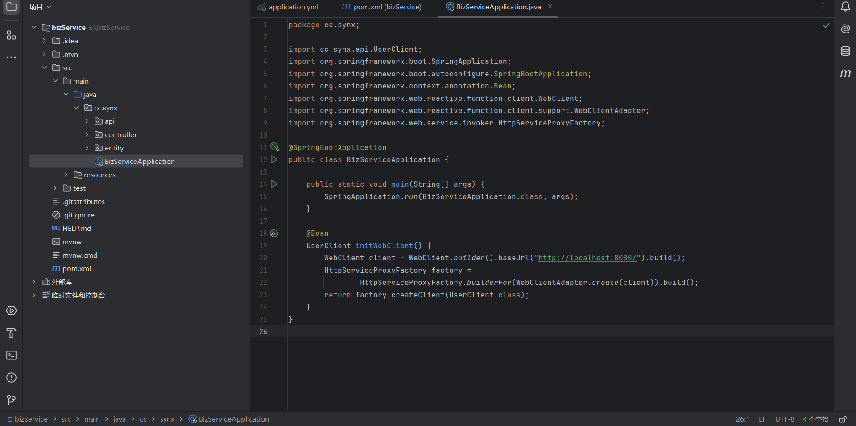Screen dimensions: 856x426
Task: Select BizServiceApplication in project tree
Action: pos(136,161)
